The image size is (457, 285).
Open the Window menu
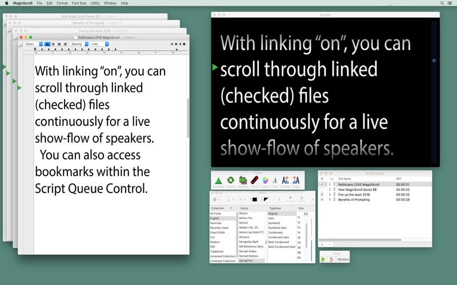110,3
